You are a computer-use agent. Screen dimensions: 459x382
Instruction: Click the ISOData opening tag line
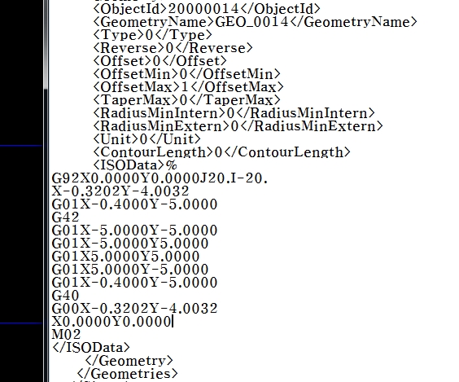click(135, 165)
